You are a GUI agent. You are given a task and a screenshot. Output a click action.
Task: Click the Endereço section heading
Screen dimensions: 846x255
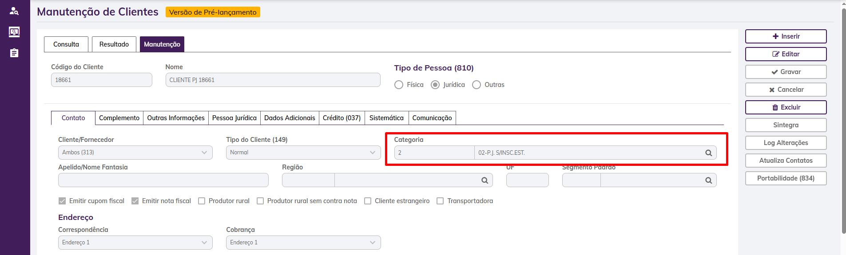[75, 217]
